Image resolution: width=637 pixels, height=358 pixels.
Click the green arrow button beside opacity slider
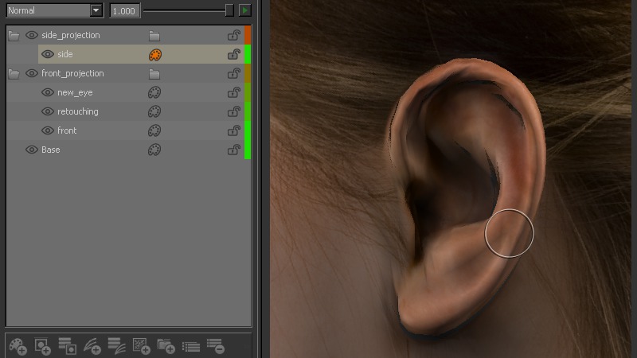point(245,10)
